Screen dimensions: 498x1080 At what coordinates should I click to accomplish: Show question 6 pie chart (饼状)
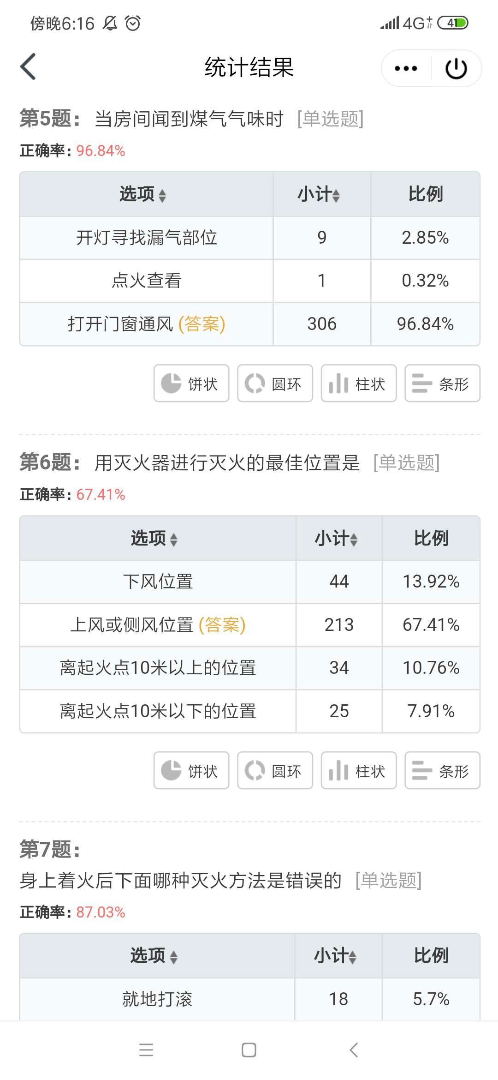(x=191, y=770)
